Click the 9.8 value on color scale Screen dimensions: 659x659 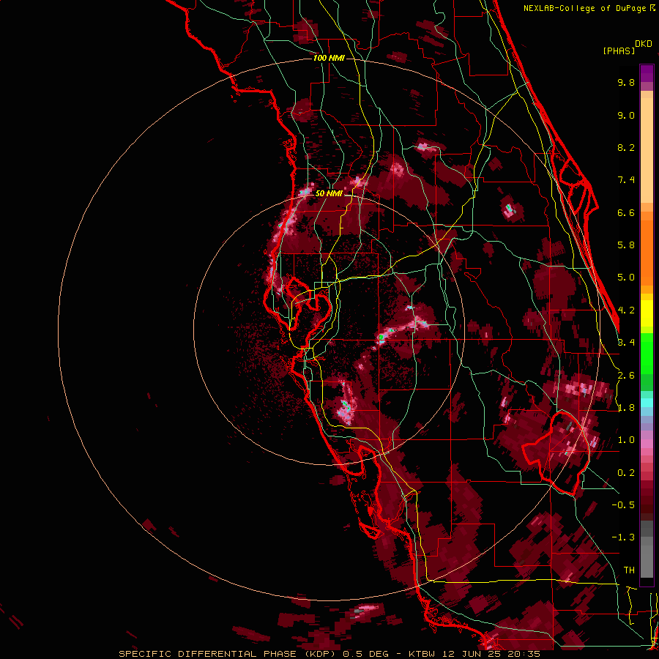[x=626, y=82]
